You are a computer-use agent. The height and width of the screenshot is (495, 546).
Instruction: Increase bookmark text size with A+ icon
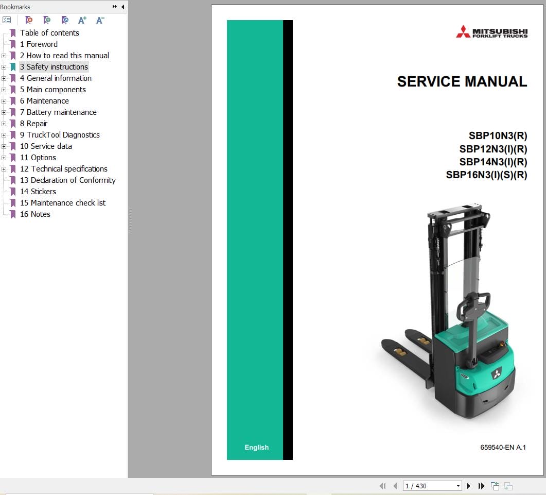pos(82,20)
